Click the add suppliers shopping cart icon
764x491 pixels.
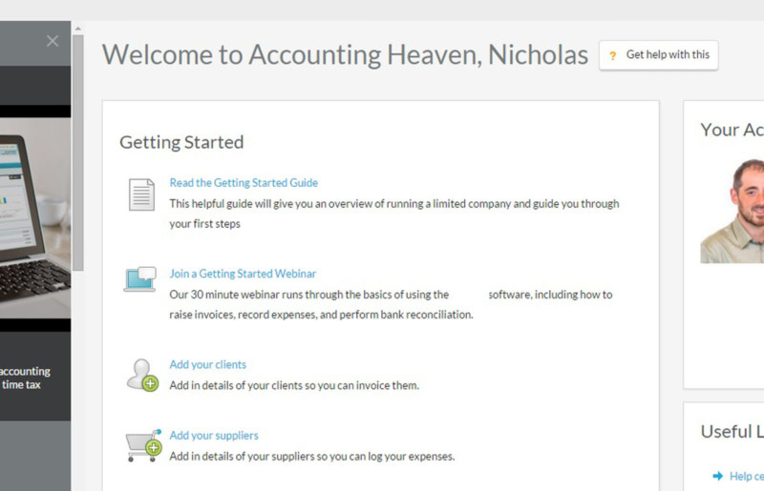tap(143, 445)
